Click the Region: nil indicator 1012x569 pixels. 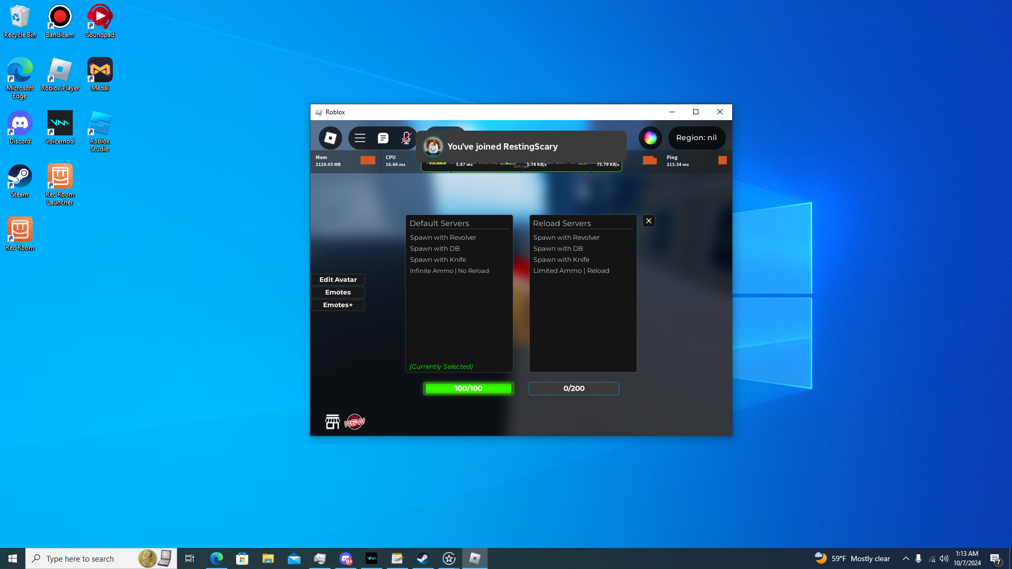click(696, 138)
